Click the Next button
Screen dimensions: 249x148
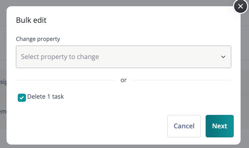point(219,126)
